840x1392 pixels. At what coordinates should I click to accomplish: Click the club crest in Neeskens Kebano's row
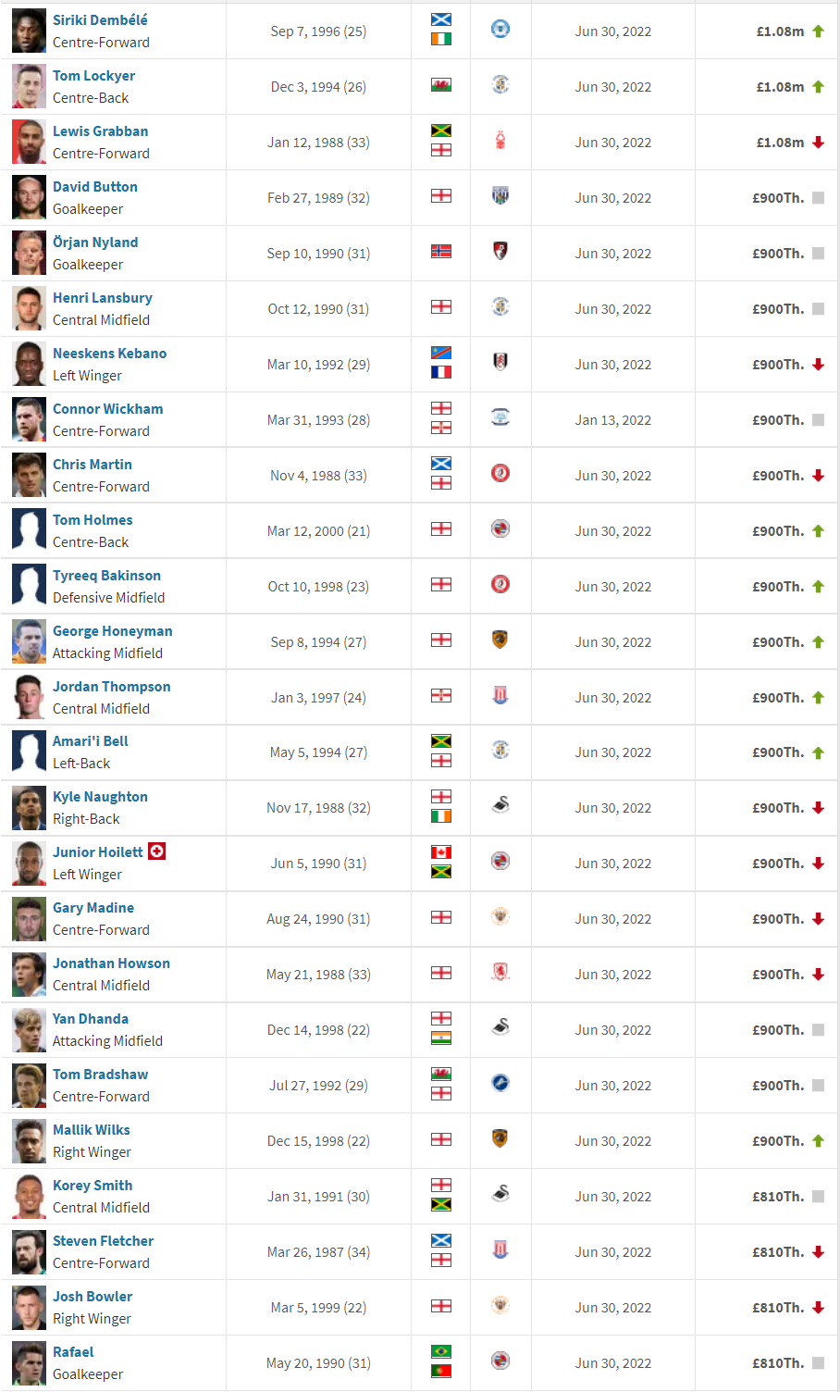pyautogui.click(x=500, y=363)
